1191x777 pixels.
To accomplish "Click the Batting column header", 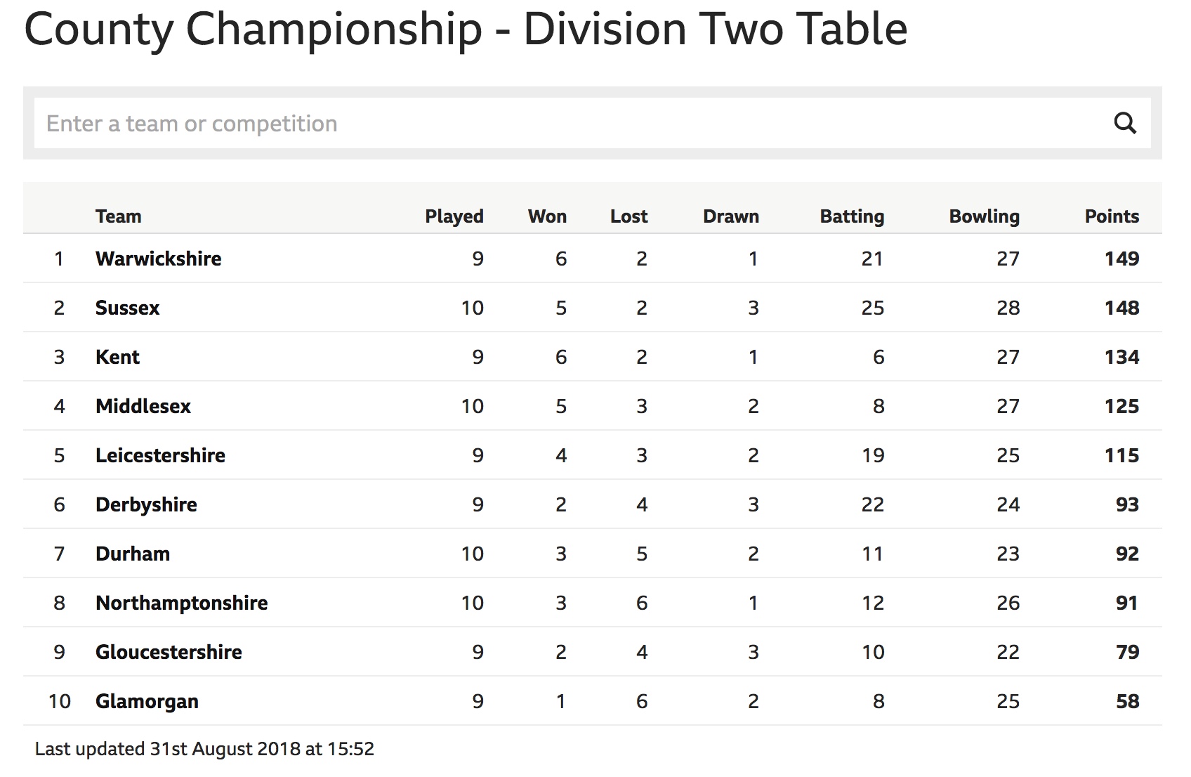I will 852,216.
